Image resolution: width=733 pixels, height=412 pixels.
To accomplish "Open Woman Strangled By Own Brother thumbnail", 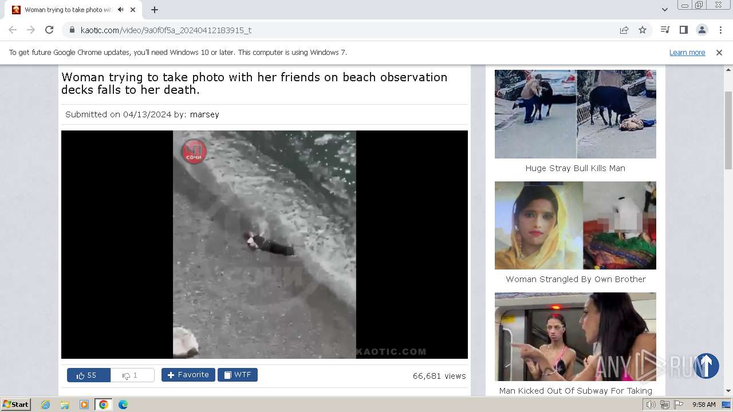I will (x=576, y=225).
